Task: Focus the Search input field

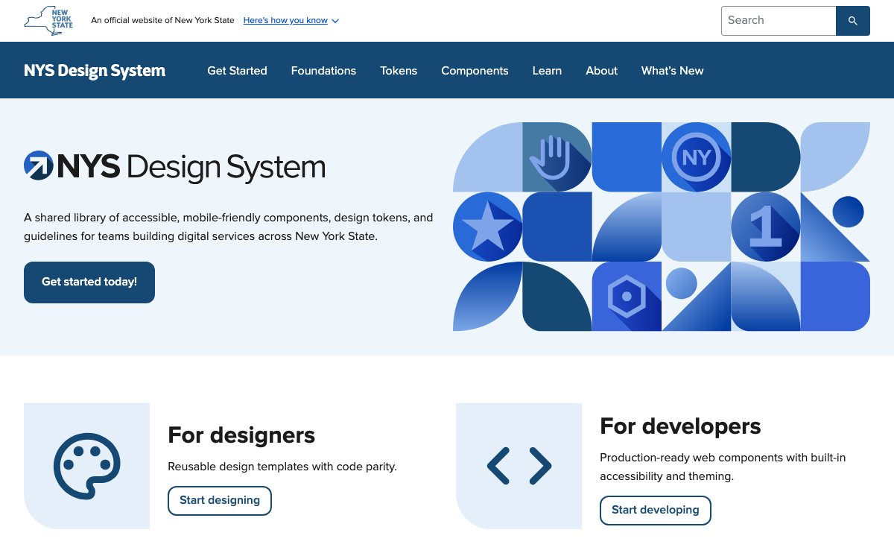Action: (x=779, y=21)
